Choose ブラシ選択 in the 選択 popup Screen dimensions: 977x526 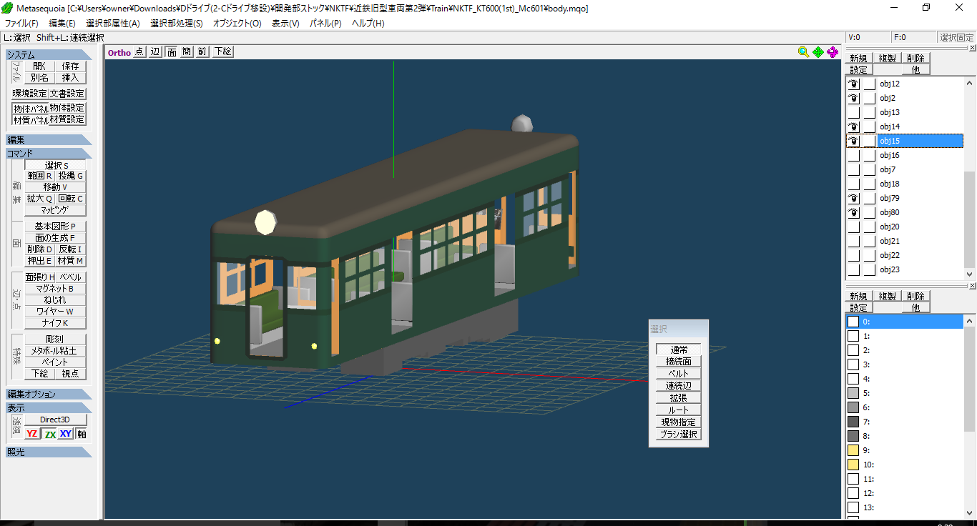[679, 435]
